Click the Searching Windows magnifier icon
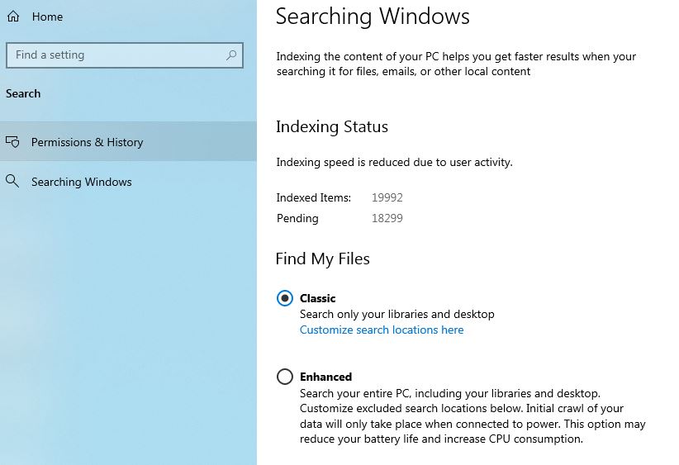This screenshot has width=679, height=465. coord(12,181)
